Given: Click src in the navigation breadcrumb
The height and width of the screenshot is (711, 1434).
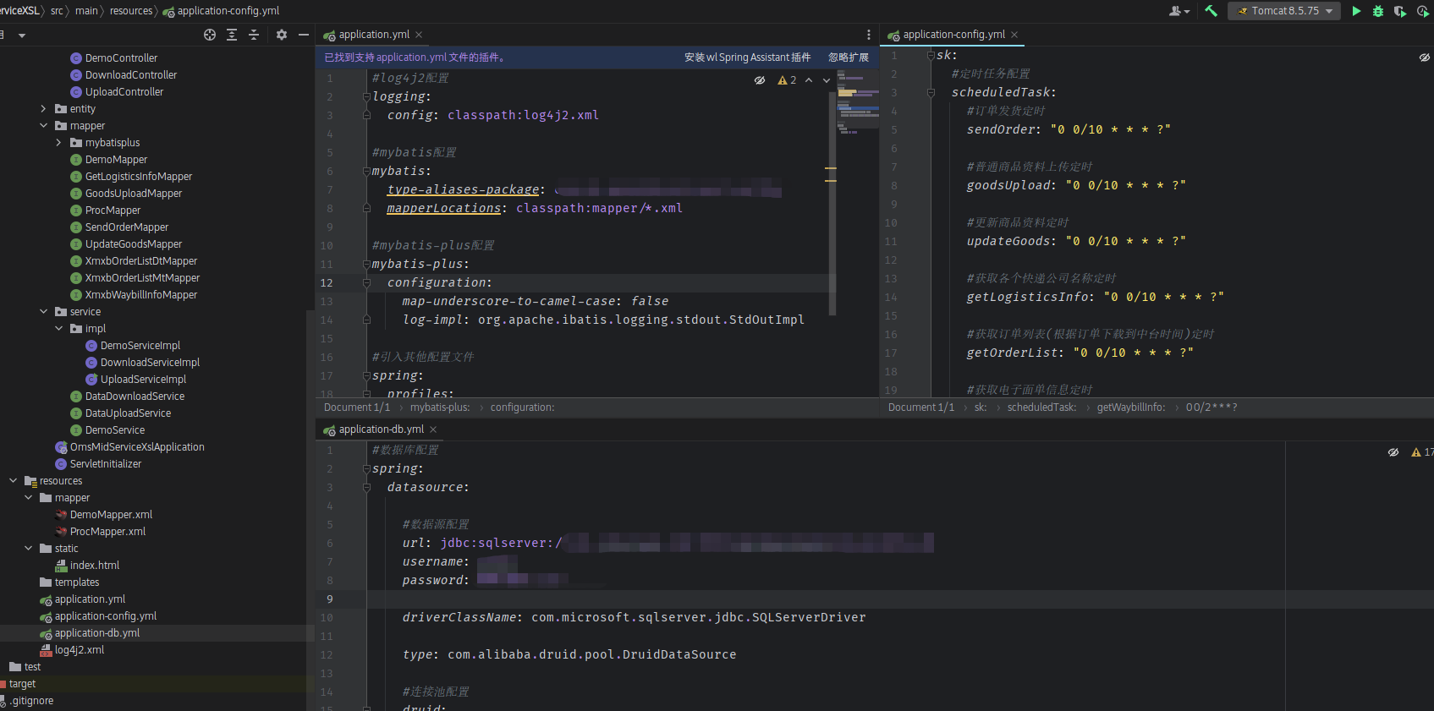Looking at the screenshot, I should click(x=57, y=11).
